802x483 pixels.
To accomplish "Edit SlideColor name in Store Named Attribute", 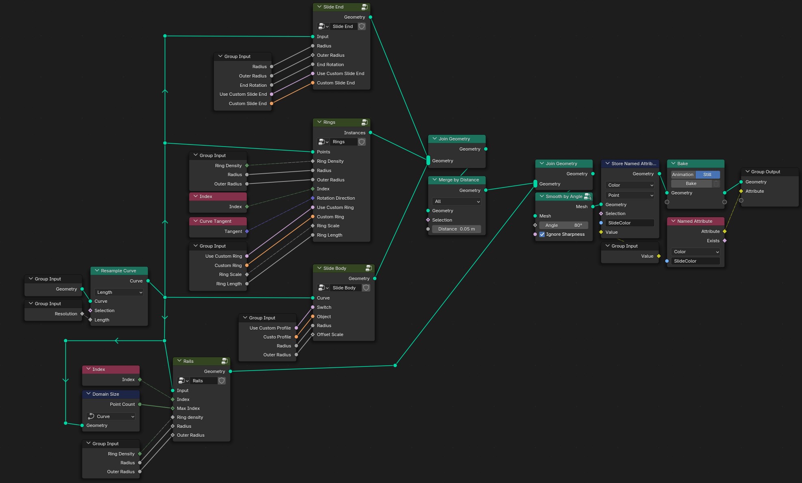I will pos(630,223).
